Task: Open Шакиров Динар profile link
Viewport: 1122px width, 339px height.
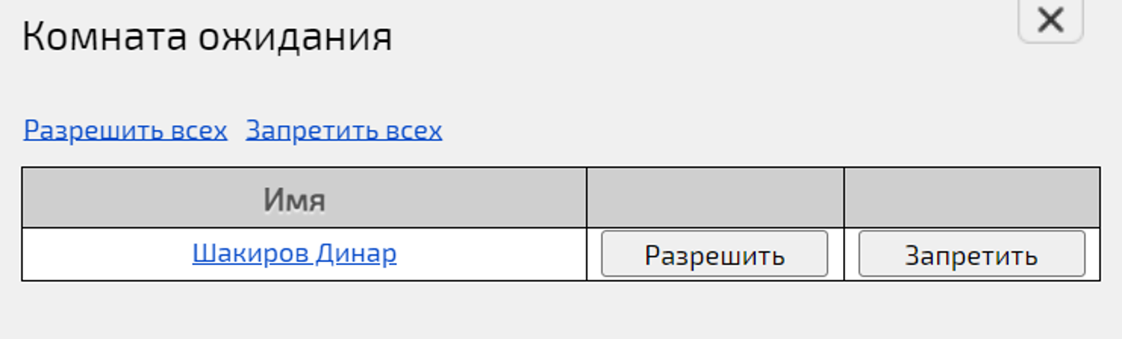Action: click(x=294, y=253)
